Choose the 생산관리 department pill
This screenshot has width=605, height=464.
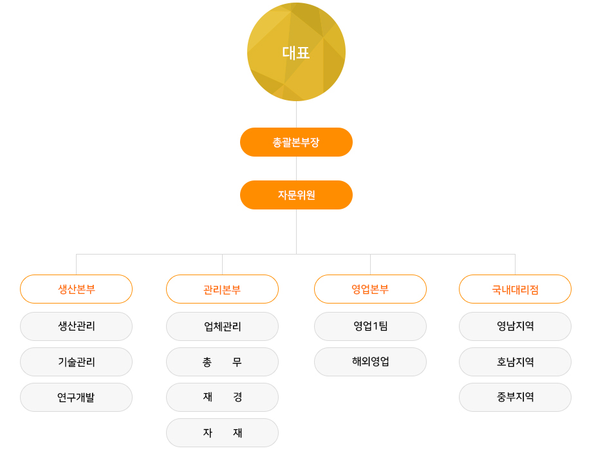[x=77, y=327]
